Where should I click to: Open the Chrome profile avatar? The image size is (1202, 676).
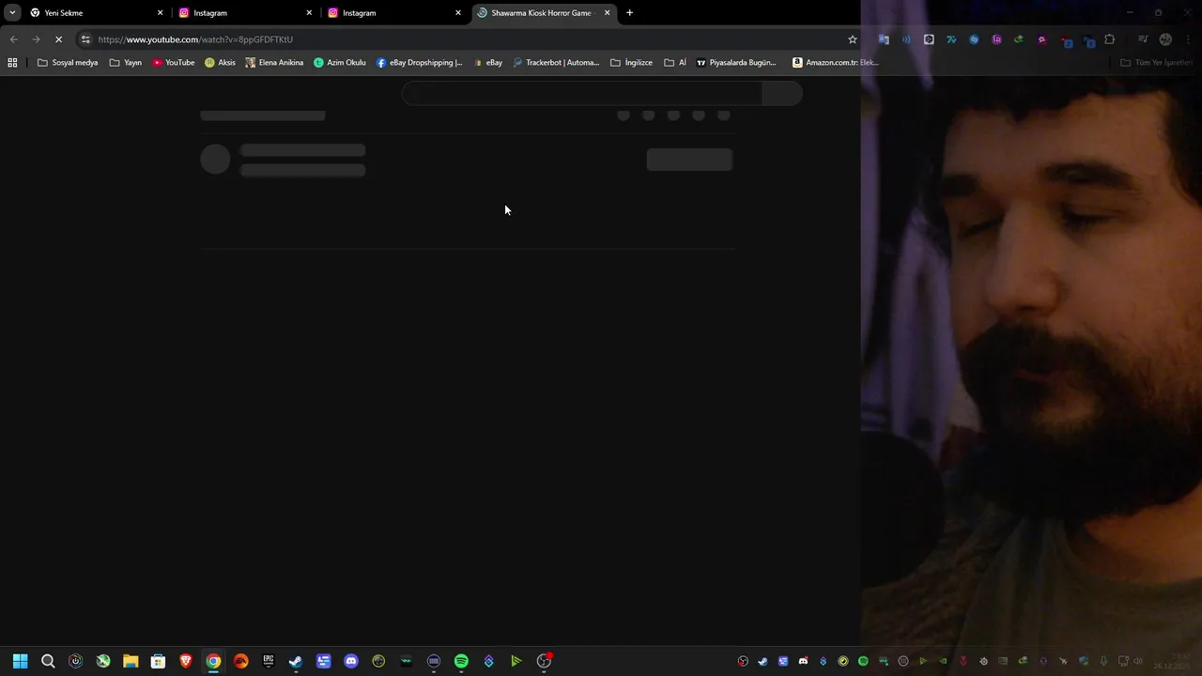coord(1165,39)
